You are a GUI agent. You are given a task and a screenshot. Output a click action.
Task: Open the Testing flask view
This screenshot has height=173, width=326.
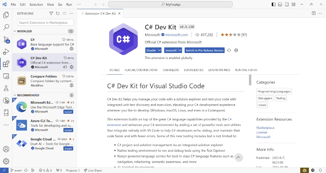click(6, 88)
